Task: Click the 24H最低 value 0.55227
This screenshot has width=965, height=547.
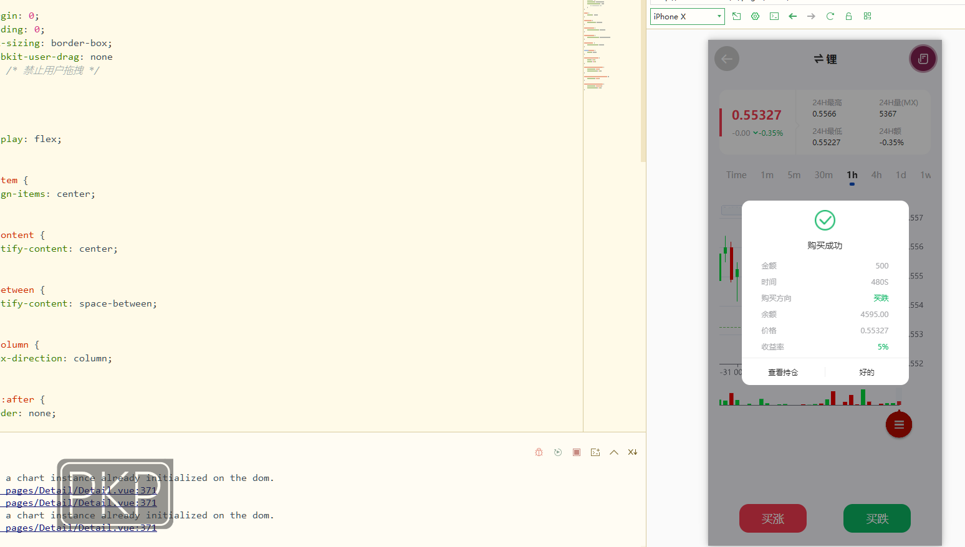Action: pos(826,143)
